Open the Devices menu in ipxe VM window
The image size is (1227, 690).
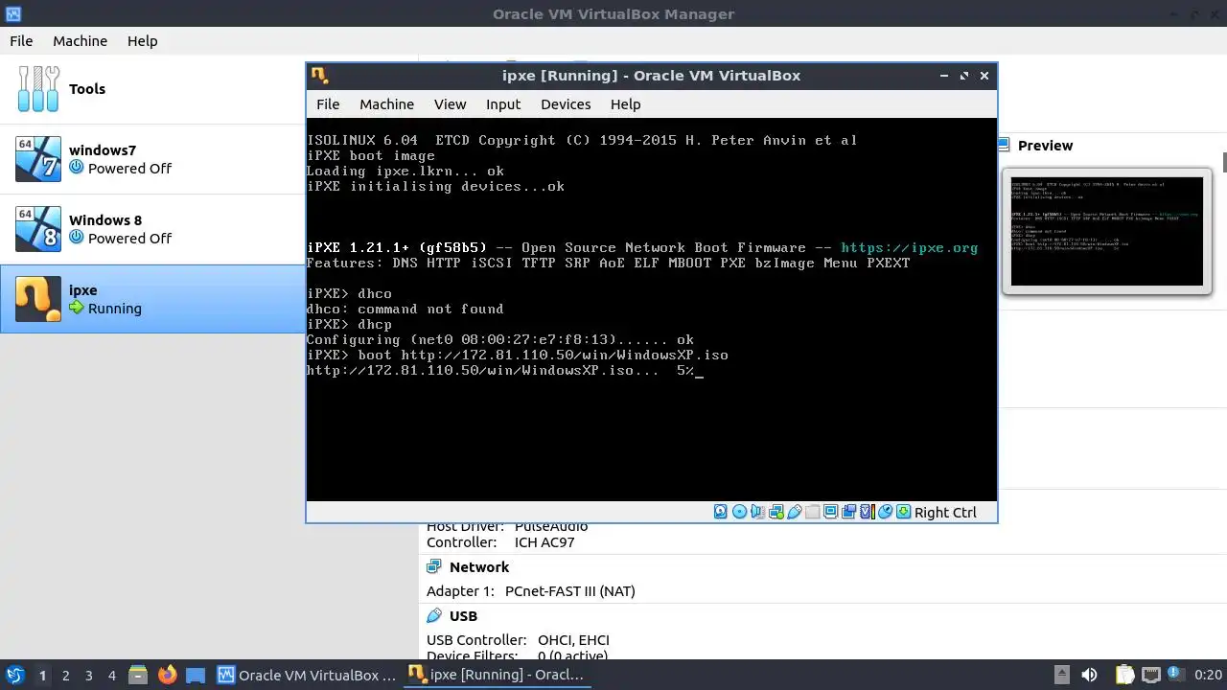[566, 103]
